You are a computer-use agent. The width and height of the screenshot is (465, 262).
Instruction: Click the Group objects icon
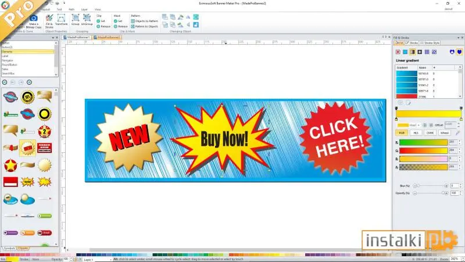(x=76, y=18)
